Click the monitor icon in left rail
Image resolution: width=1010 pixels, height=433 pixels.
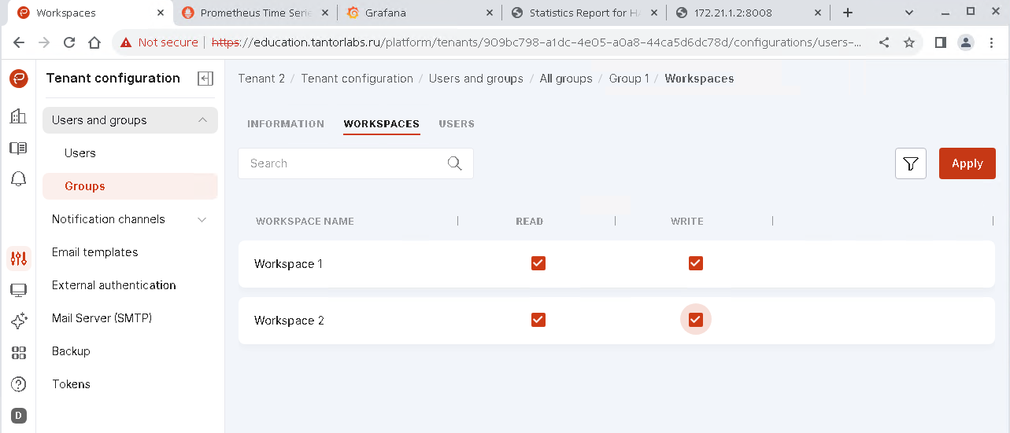pos(18,290)
